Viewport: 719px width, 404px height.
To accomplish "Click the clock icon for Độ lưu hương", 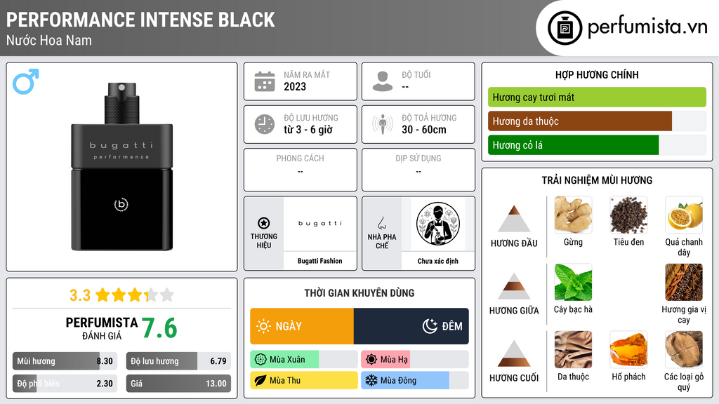I will (x=265, y=124).
